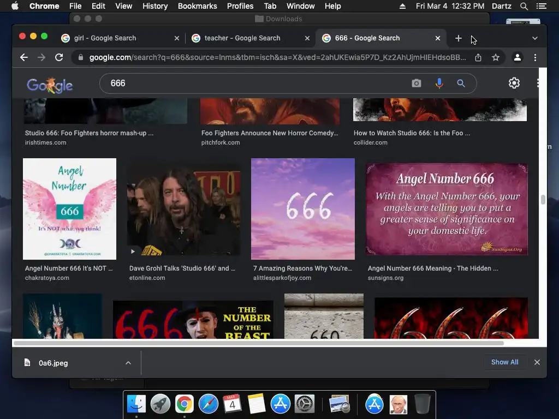Open a new tab with plus button
Viewport: 559px width, 419px height.
(x=458, y=38)
